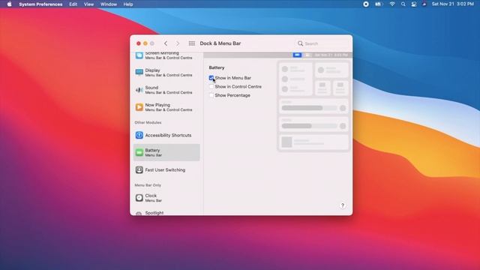
Task: Select Fast User Switching in sidebar
Action: [x=166, y=169]
